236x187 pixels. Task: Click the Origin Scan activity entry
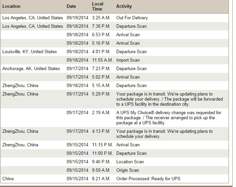point(127,170)
